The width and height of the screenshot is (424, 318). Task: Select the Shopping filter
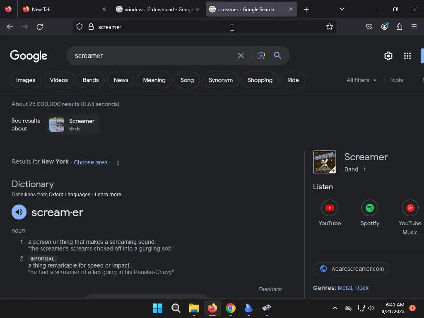coord(260,80)
